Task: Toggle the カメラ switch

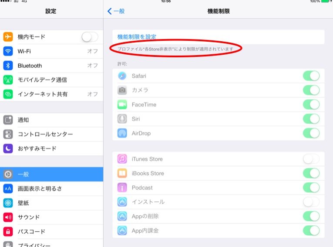Action: [x=311, y=90]
